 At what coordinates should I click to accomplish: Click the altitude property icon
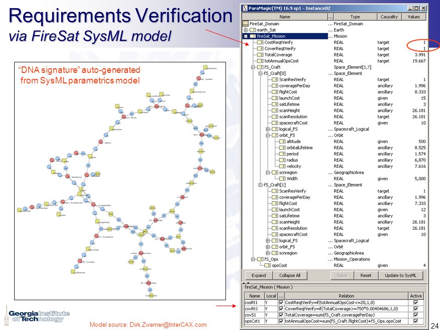pos(282,142)
